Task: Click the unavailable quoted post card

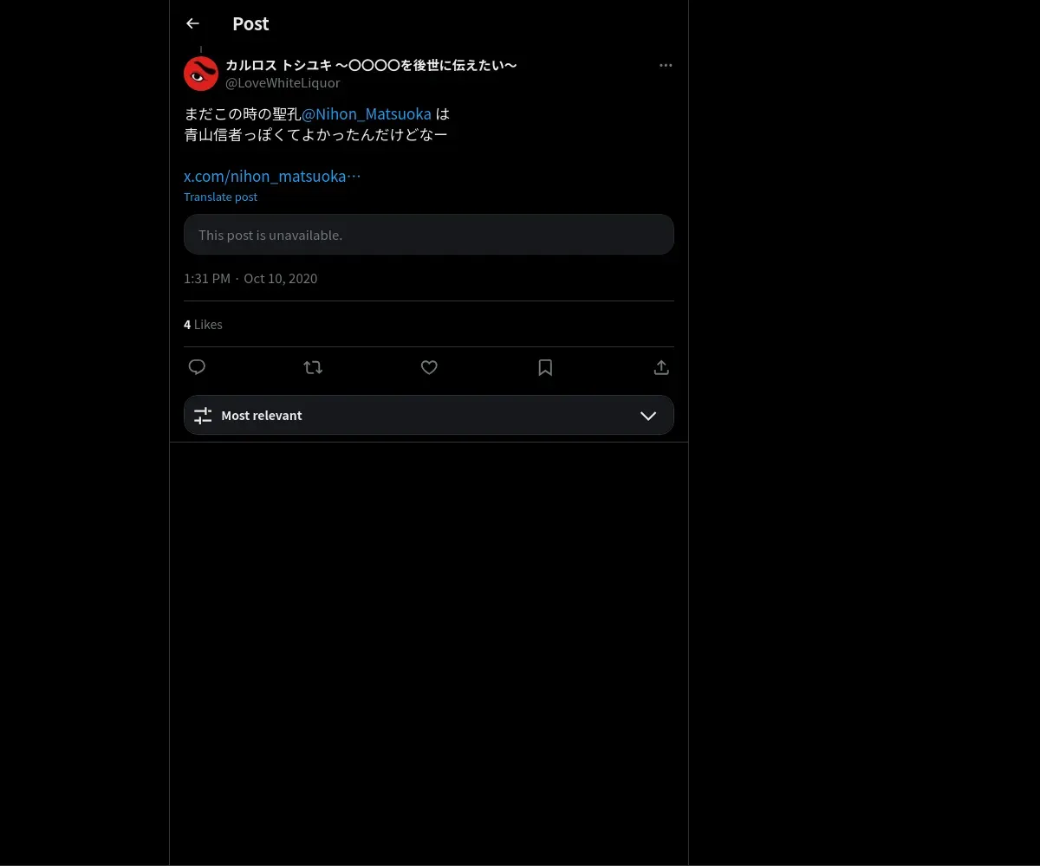Action: tap(429, 235)
